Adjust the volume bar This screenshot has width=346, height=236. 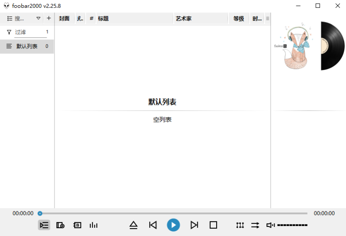pyautogui.click(x=292, y=225)
